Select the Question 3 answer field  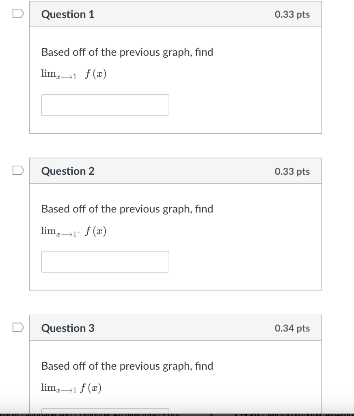click(105, 411)
